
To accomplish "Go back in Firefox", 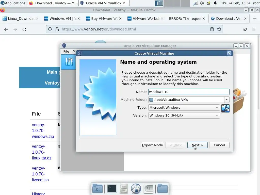I will tap(6, 29).
